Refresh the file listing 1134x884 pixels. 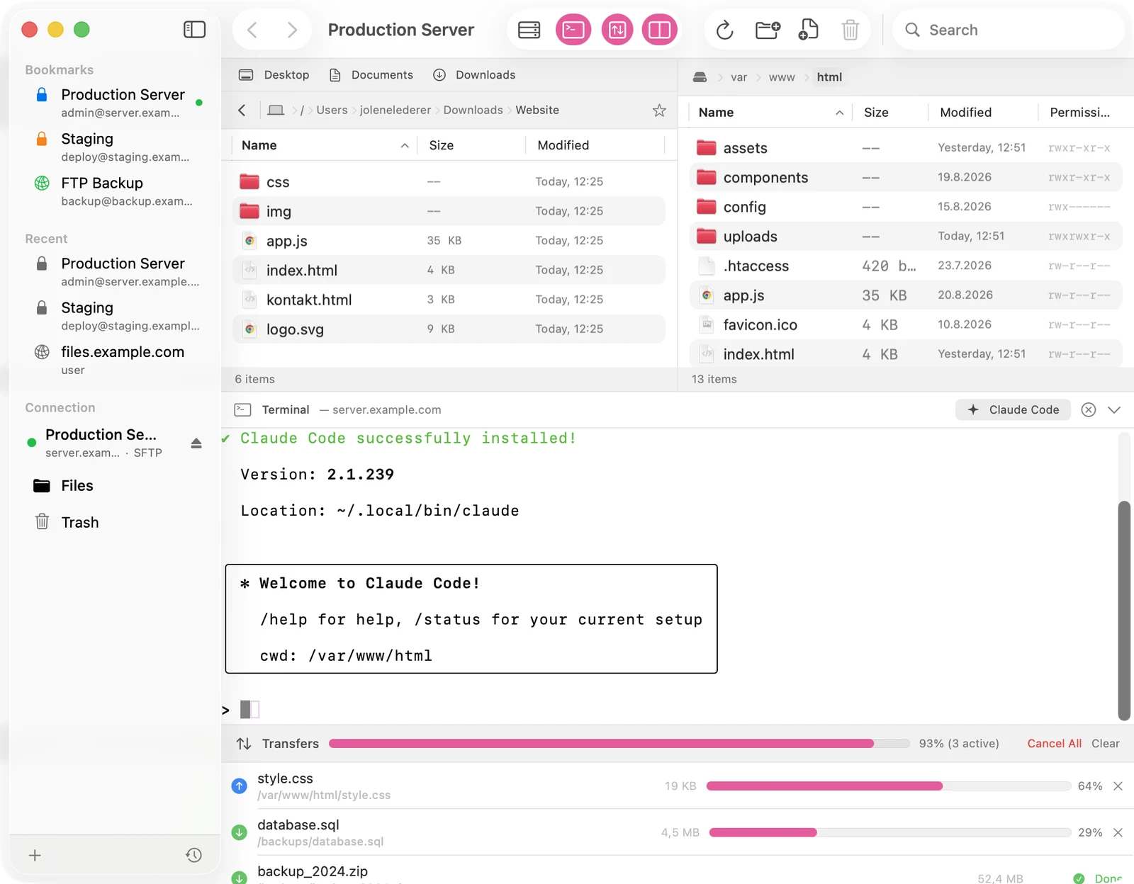724,30
